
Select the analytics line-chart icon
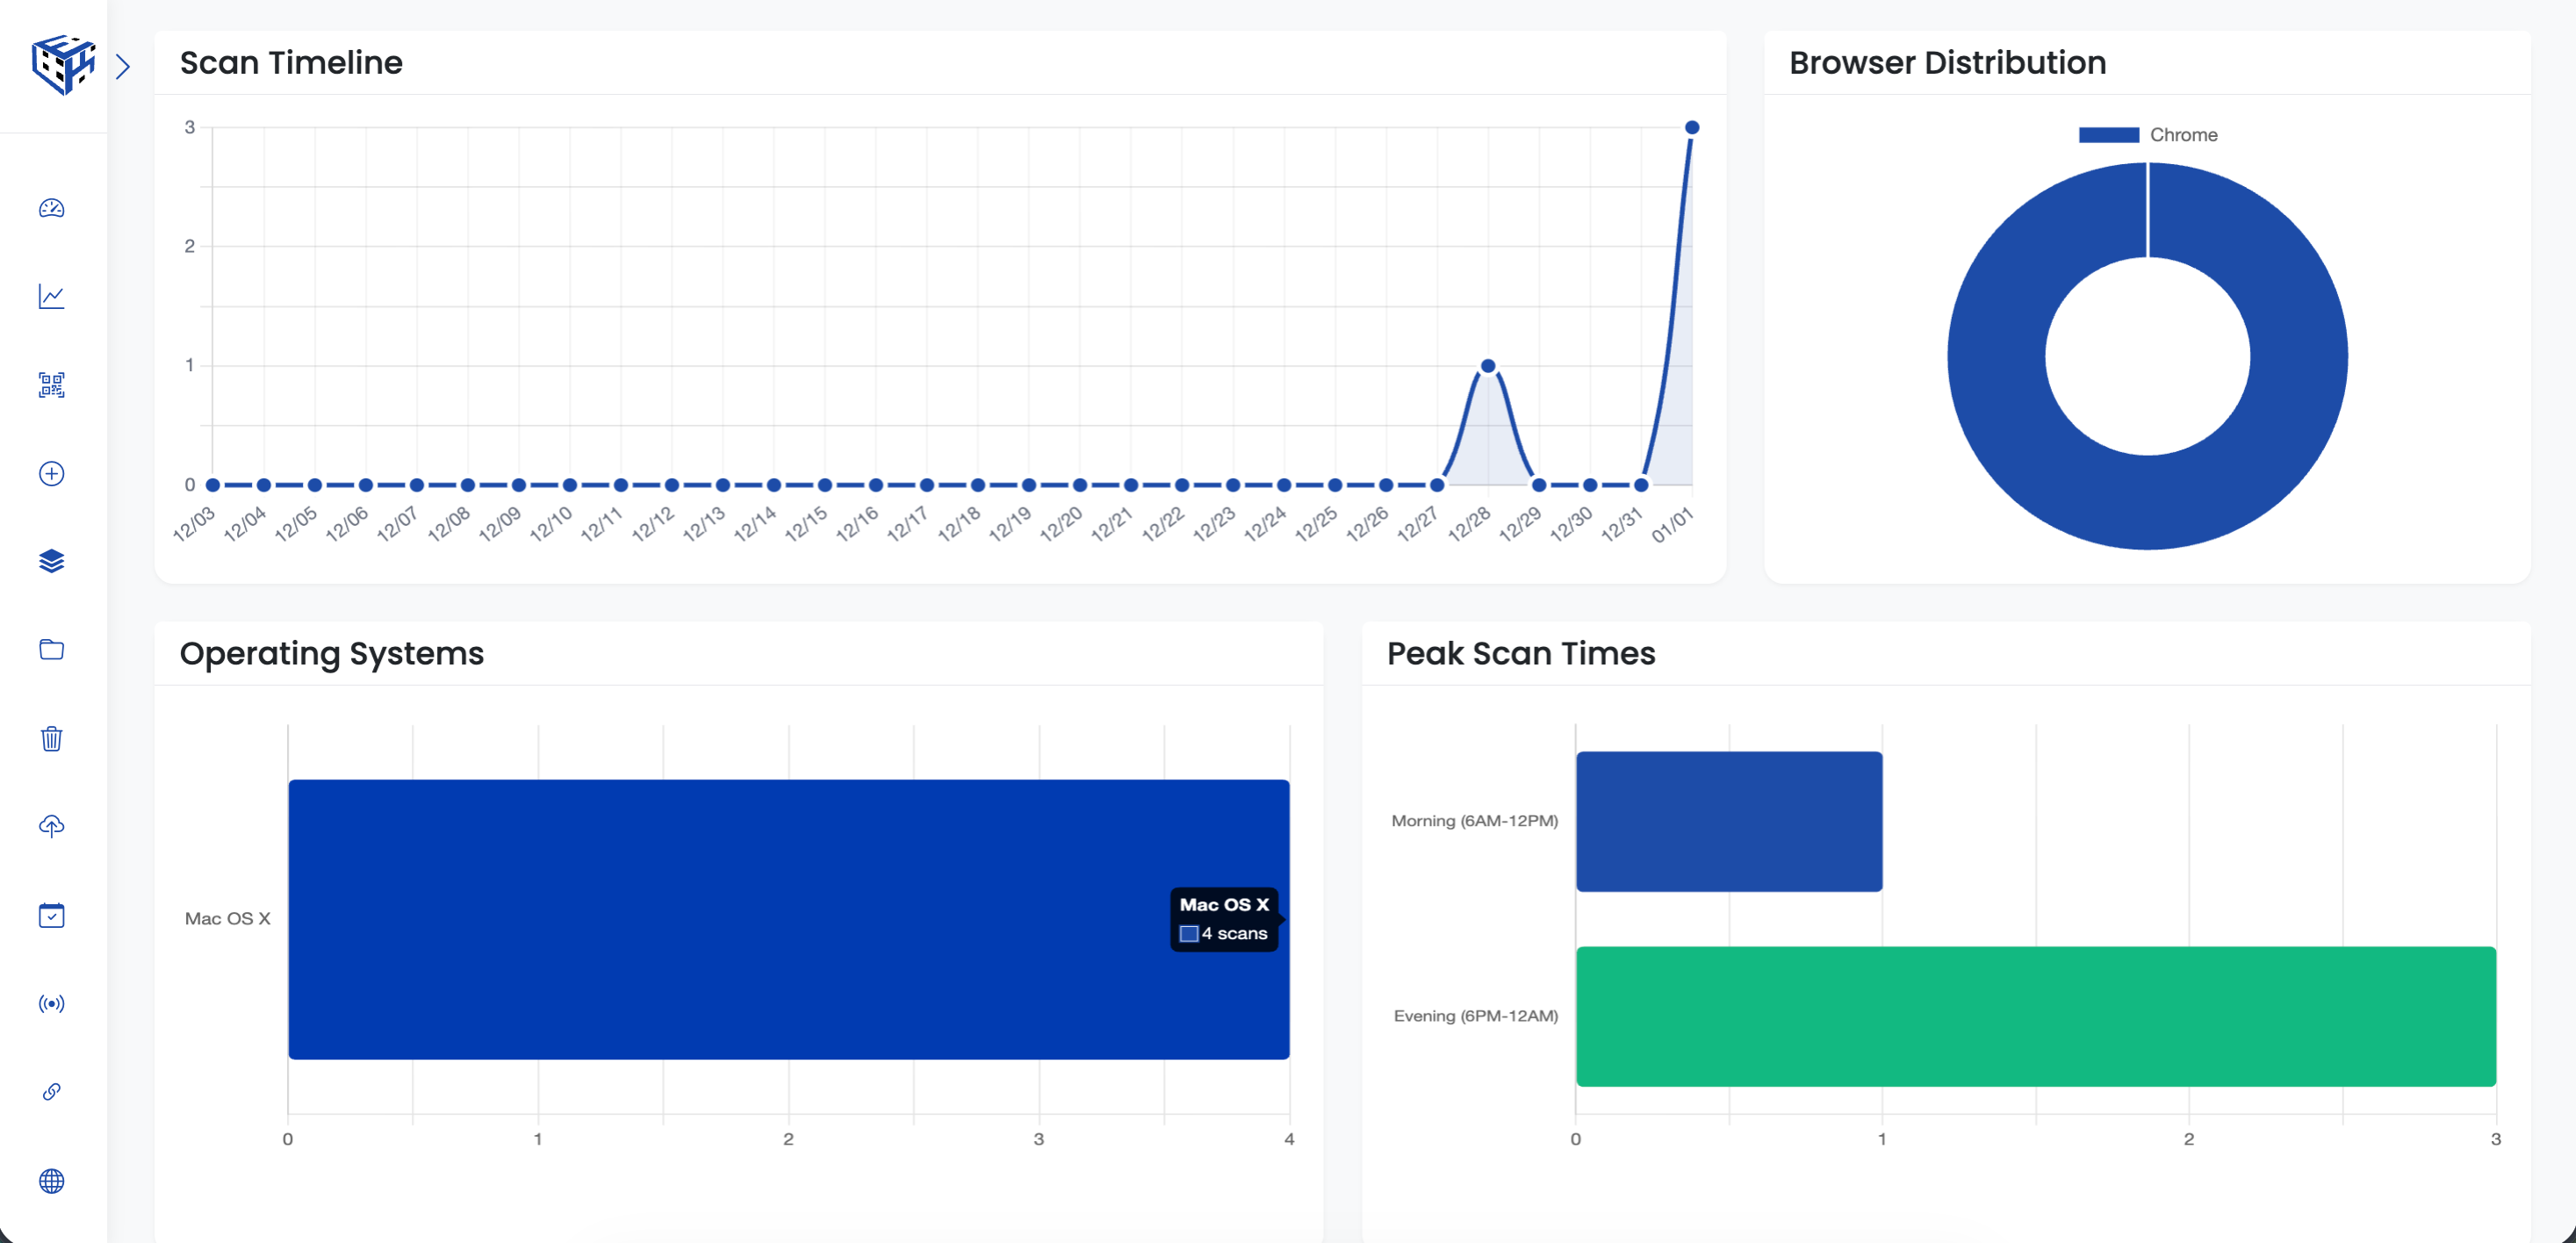51,297
